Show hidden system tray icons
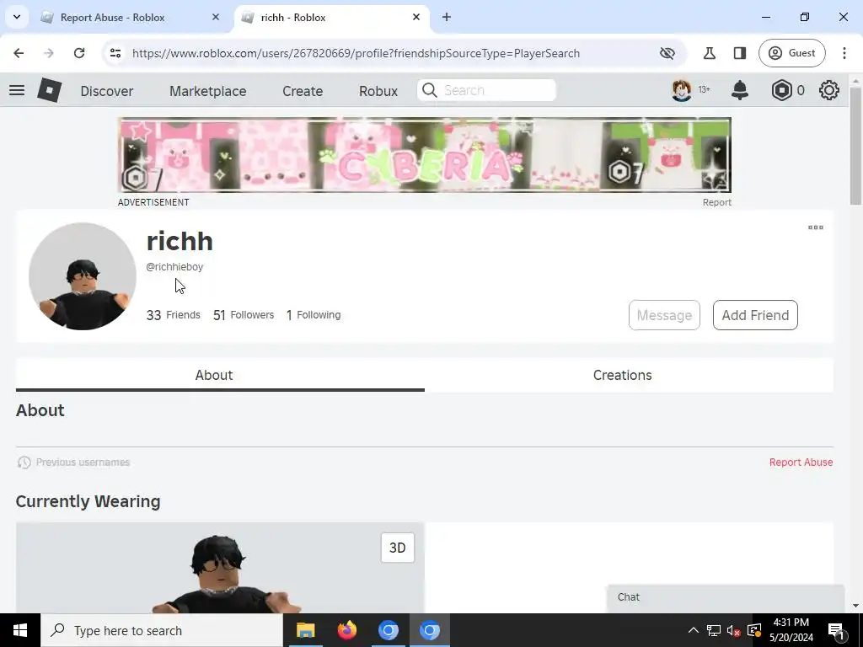863x647 pixels. (694, 630)
